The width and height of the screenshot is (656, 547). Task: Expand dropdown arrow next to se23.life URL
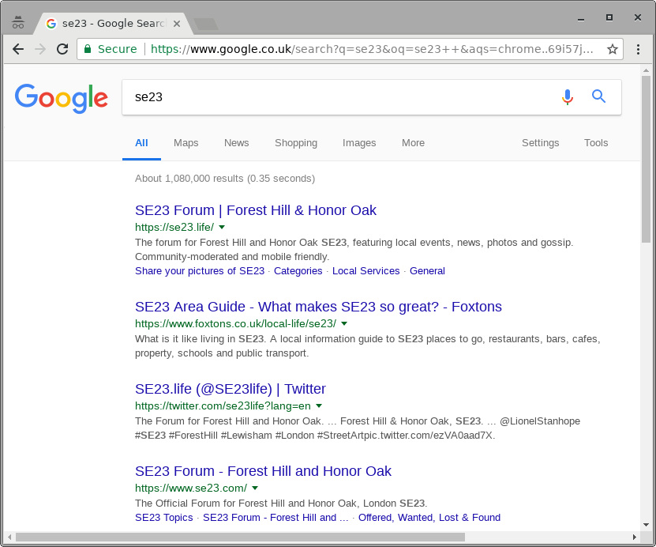click(222, 228)
